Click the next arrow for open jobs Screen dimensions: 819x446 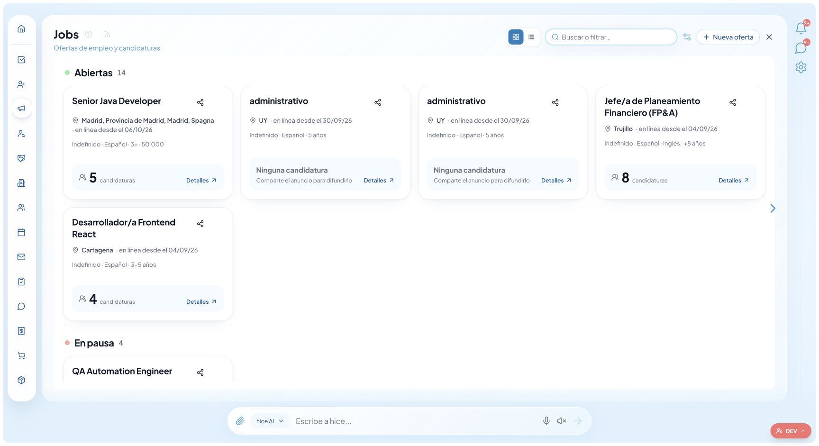[773, 209]
